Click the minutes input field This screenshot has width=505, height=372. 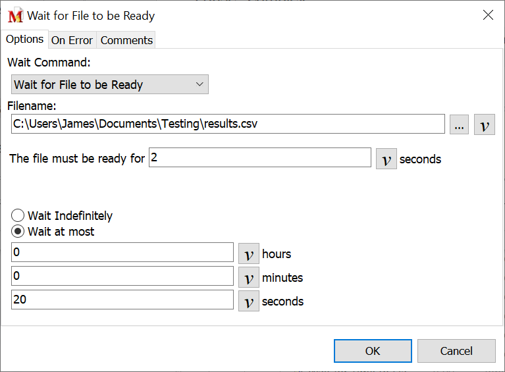[x=122, y=277]
